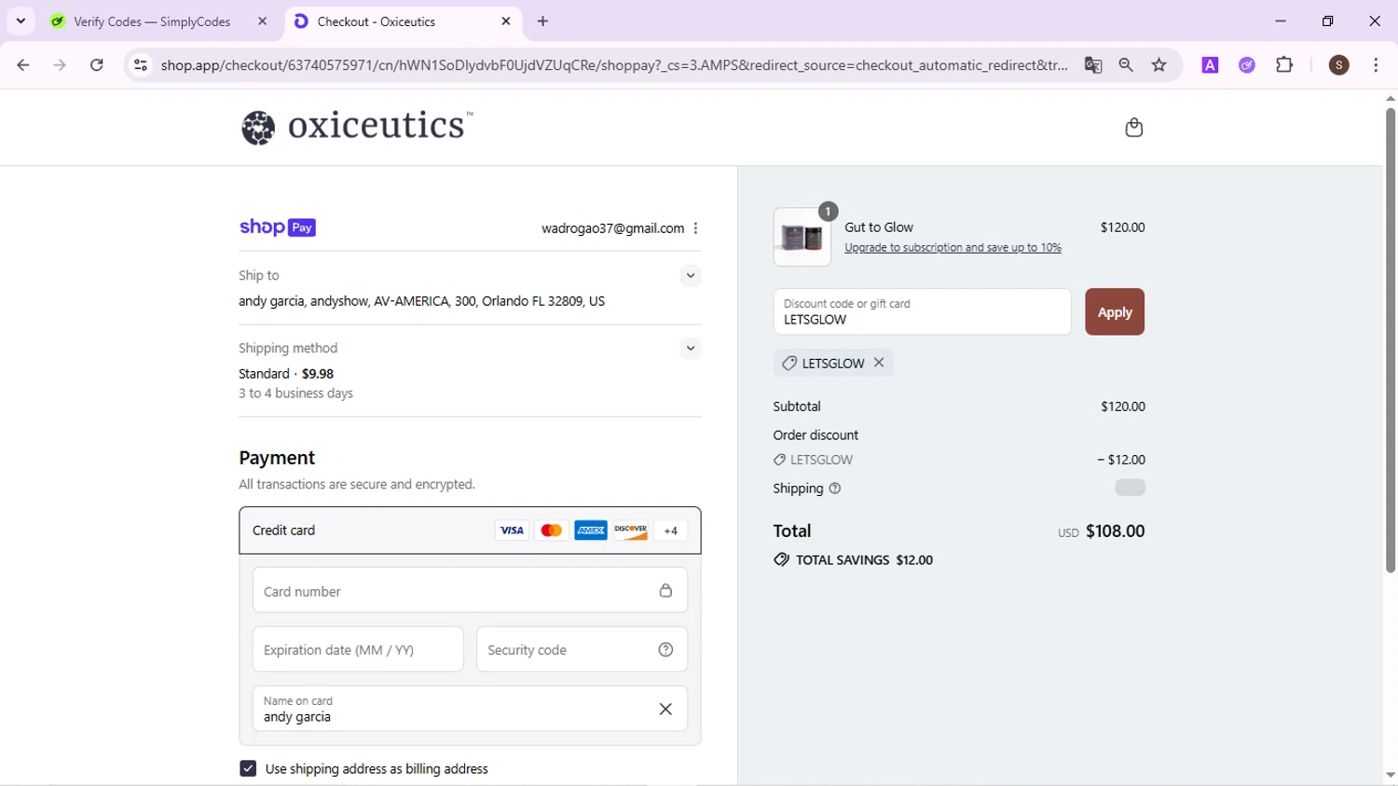Click the TOTAL SAVINGS $12.00 text
This screenshot has height=786, width=1398.
click(864, 560)
